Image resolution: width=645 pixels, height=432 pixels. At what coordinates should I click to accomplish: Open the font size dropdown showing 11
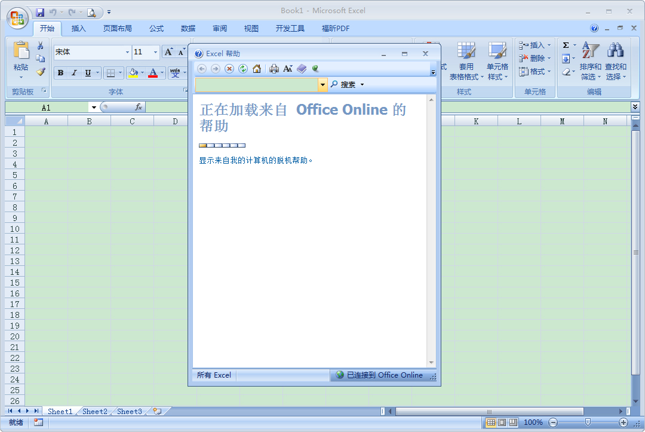155,52
